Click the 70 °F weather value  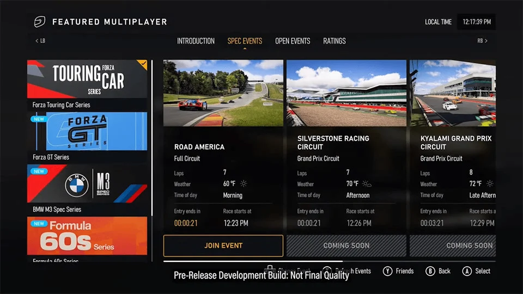[x=352, y=183]
